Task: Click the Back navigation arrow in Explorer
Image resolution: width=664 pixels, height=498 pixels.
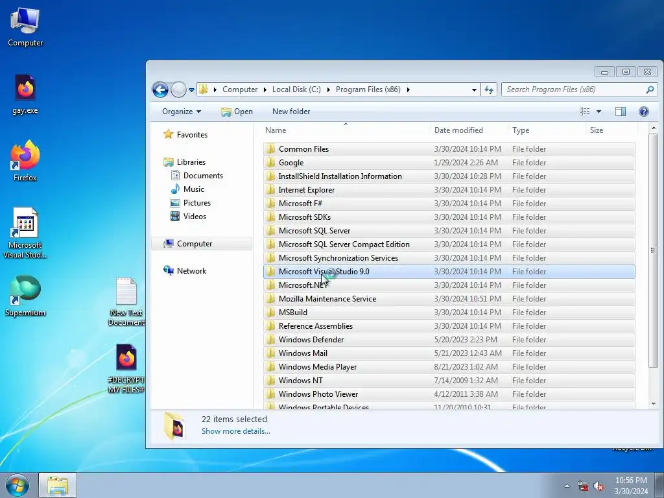Action: (x=161, y=89)
